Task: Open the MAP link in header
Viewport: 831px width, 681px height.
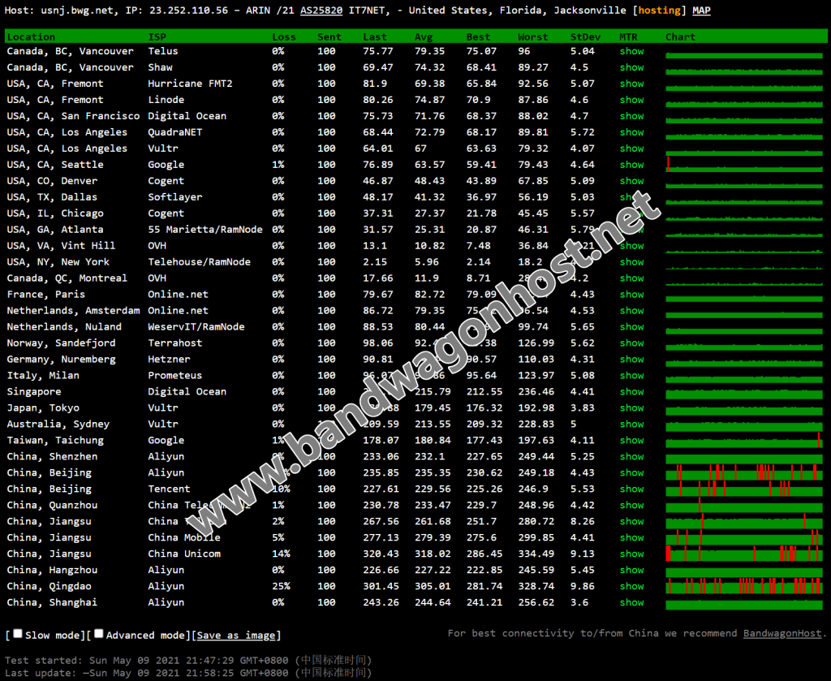Action: pos(701,11)
